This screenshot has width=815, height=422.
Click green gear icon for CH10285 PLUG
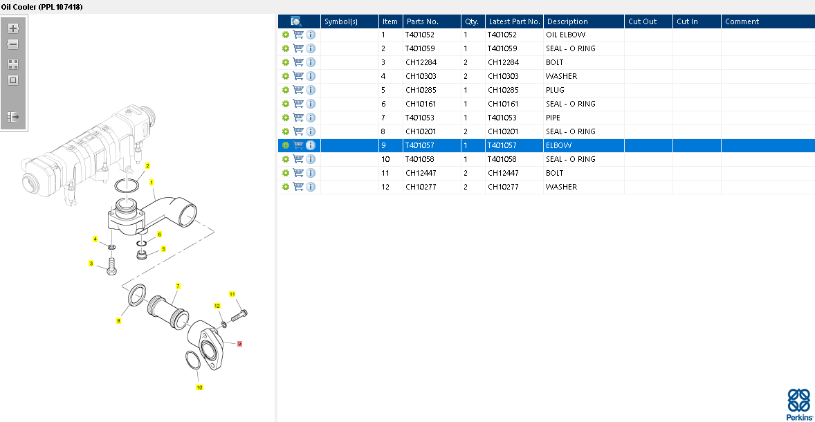tap(285, 90)
